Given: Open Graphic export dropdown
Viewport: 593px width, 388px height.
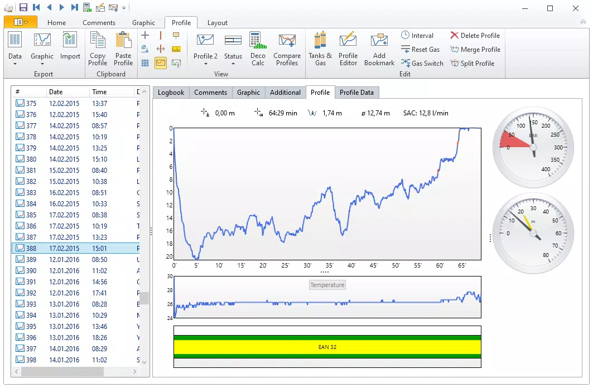Looking at the screenshot, I should point(42,48).
